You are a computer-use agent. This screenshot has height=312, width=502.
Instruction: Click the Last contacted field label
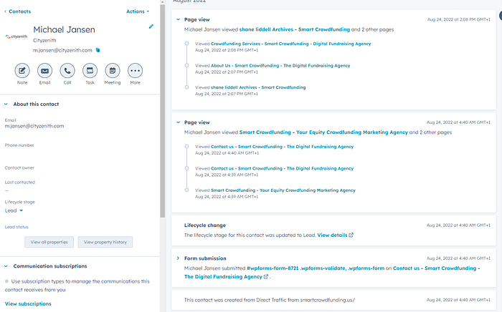pyautogui.click(x=19, y=182)
